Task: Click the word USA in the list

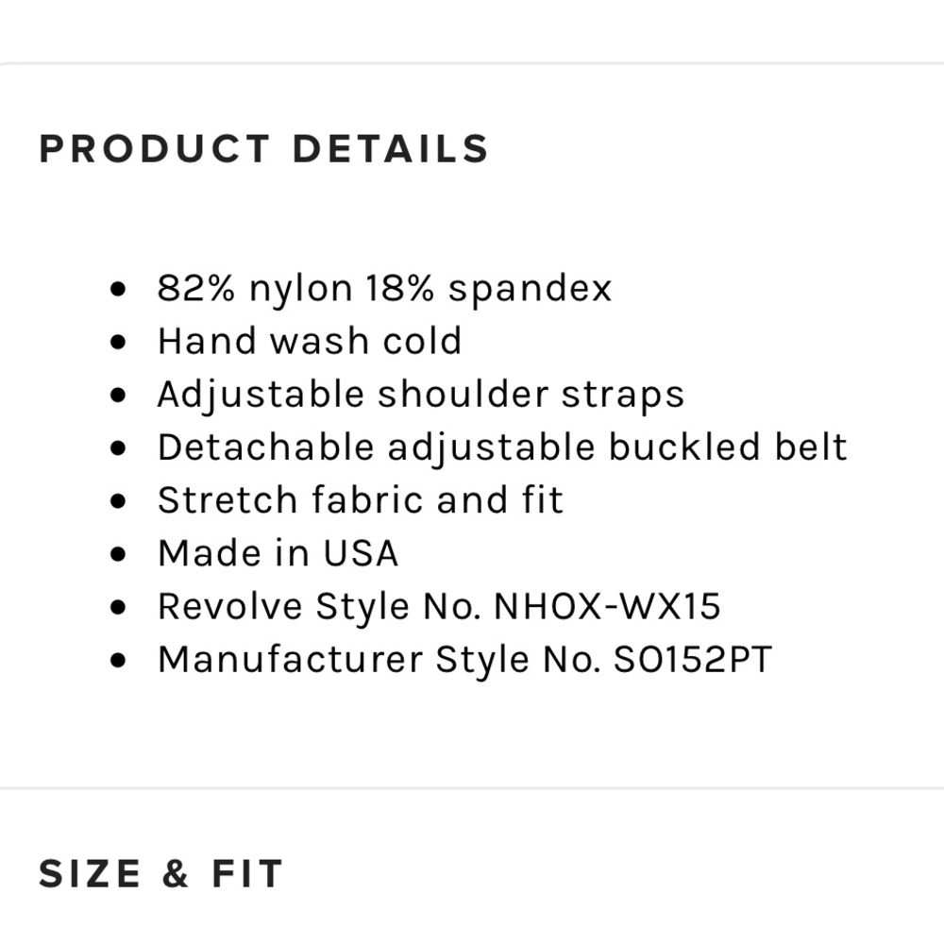Action: pyautogui.click(x=361, y=553)
